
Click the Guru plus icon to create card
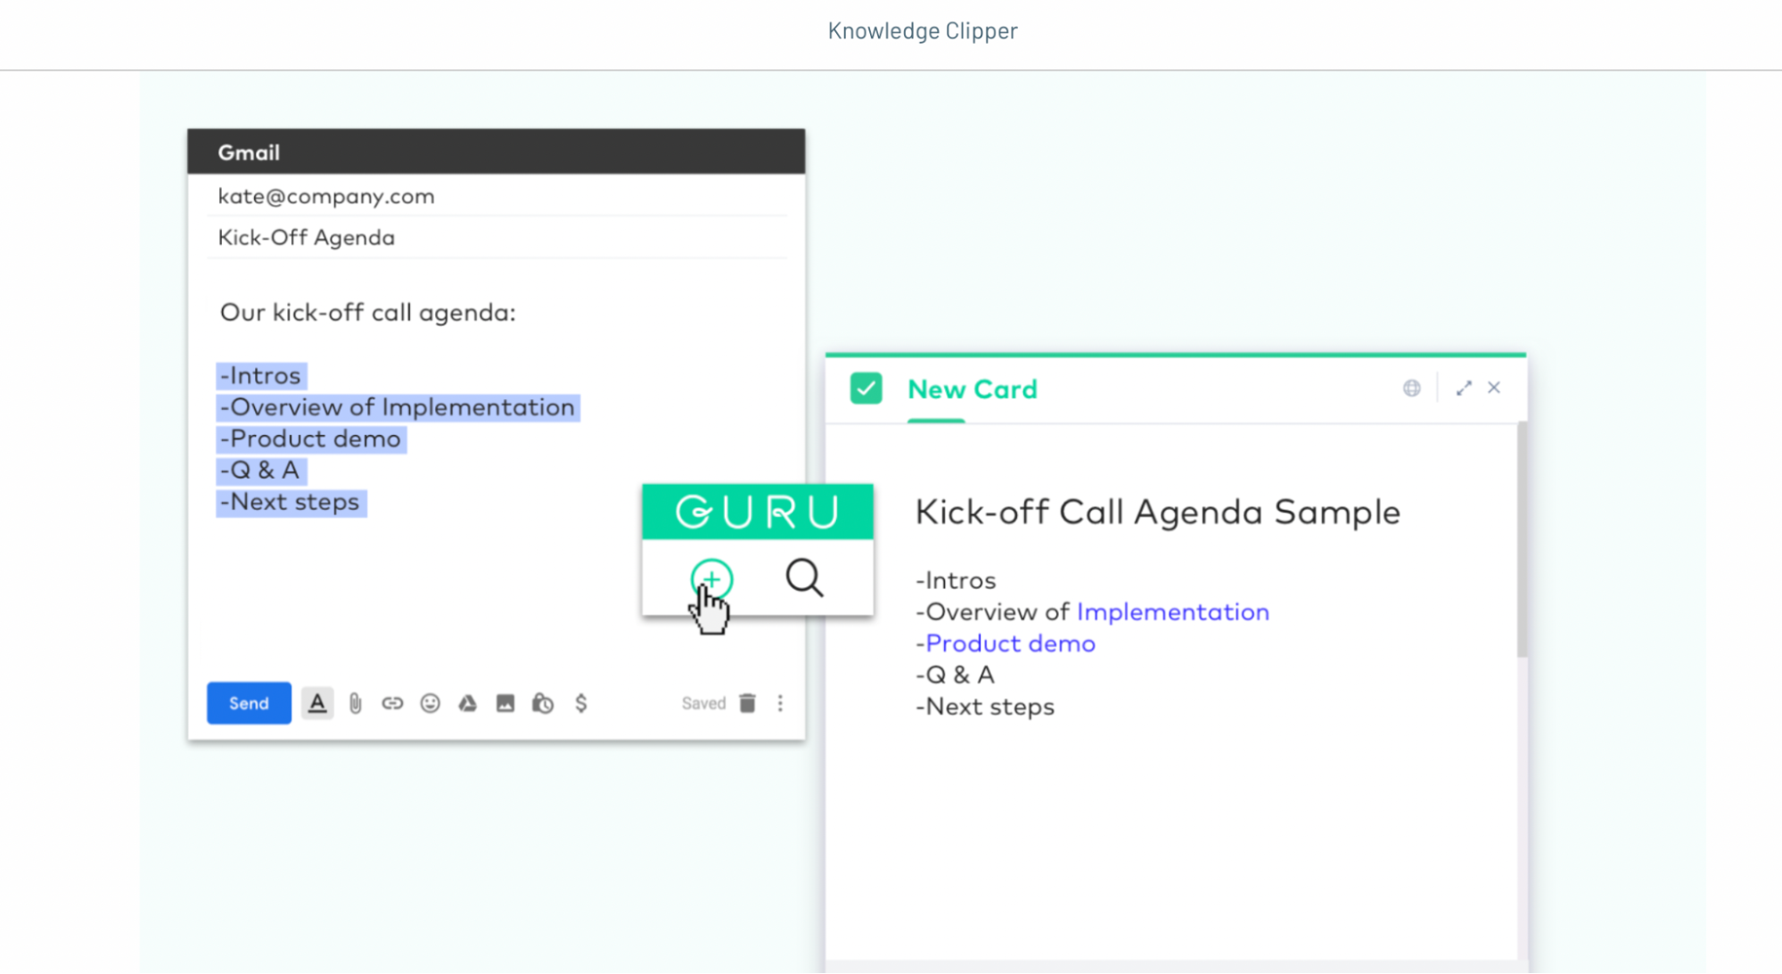[711, 580]
